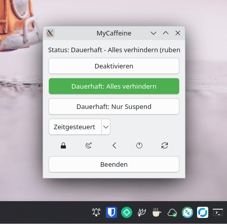
Task: Click the reboot refresh icon
Action: [165, 145]
